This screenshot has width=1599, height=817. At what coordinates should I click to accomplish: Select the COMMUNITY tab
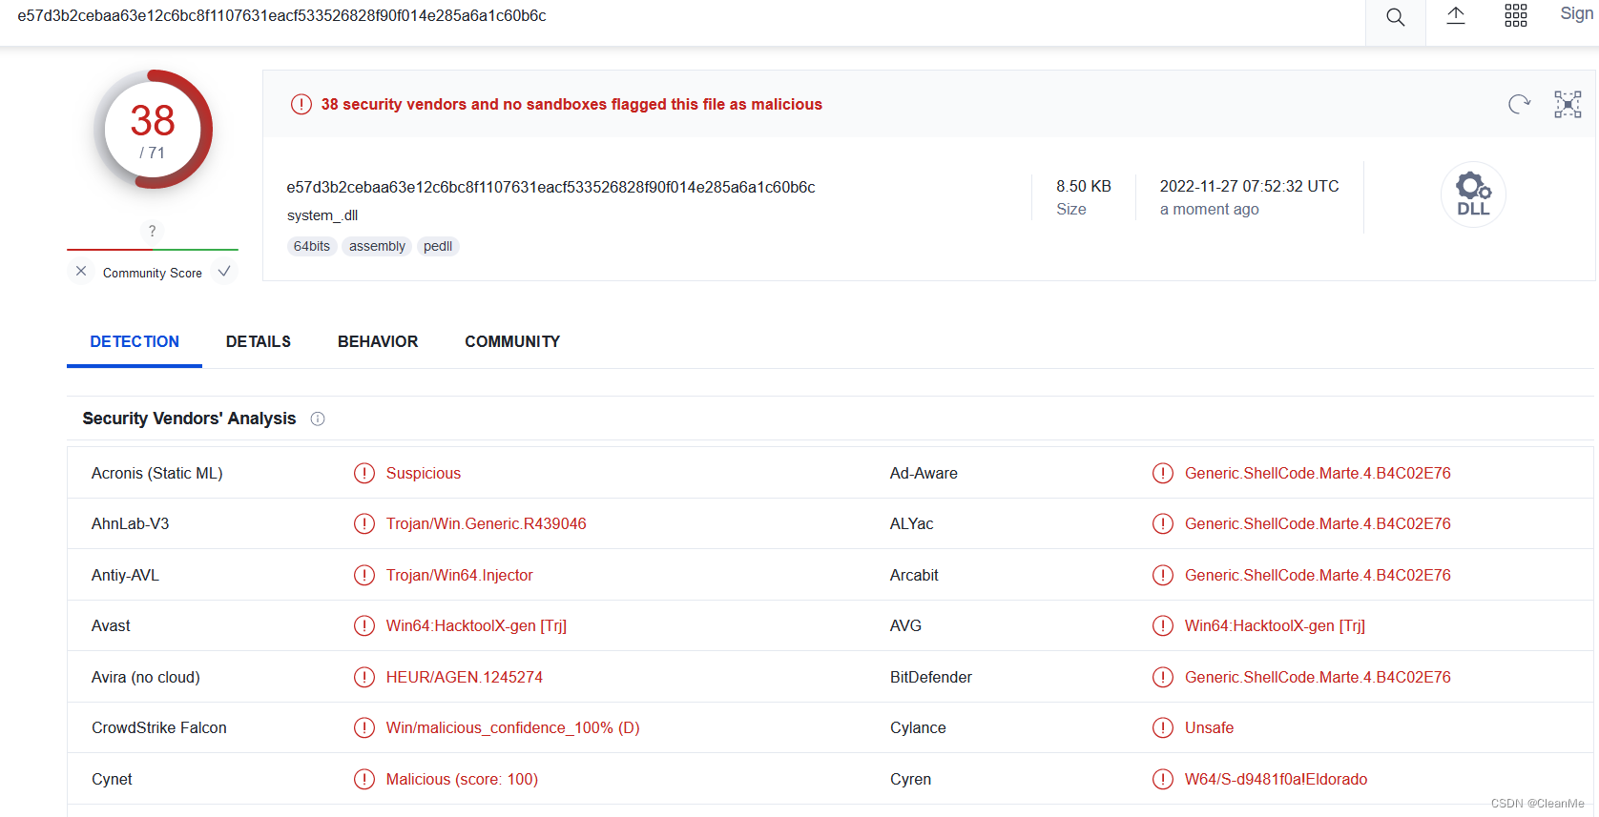tap(512, 341)
